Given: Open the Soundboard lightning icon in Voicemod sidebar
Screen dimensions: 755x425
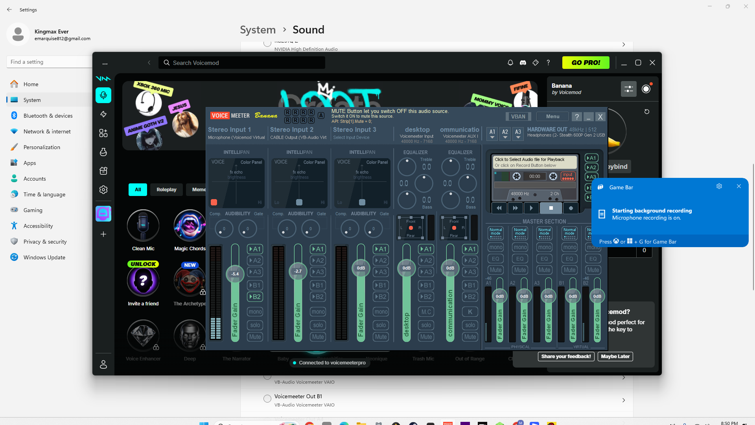Looking at the screenshot, I should tap(103, 114).
